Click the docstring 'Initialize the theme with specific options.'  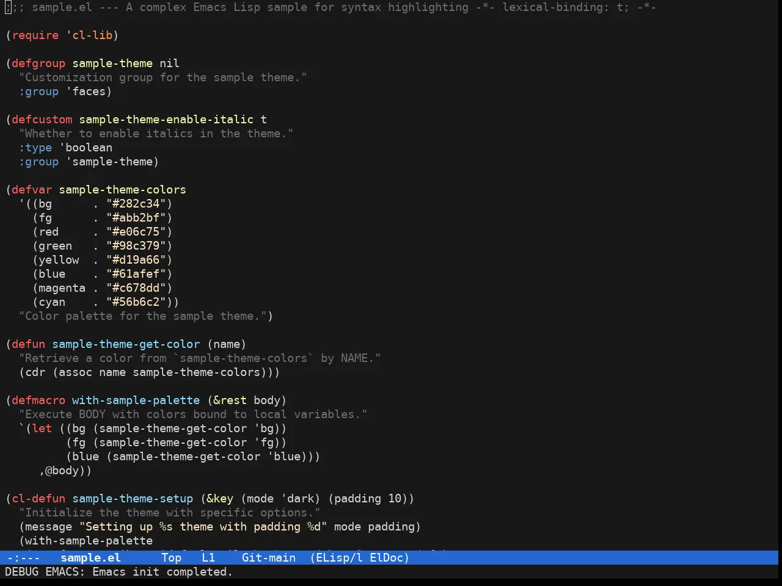tap(170, 513)
